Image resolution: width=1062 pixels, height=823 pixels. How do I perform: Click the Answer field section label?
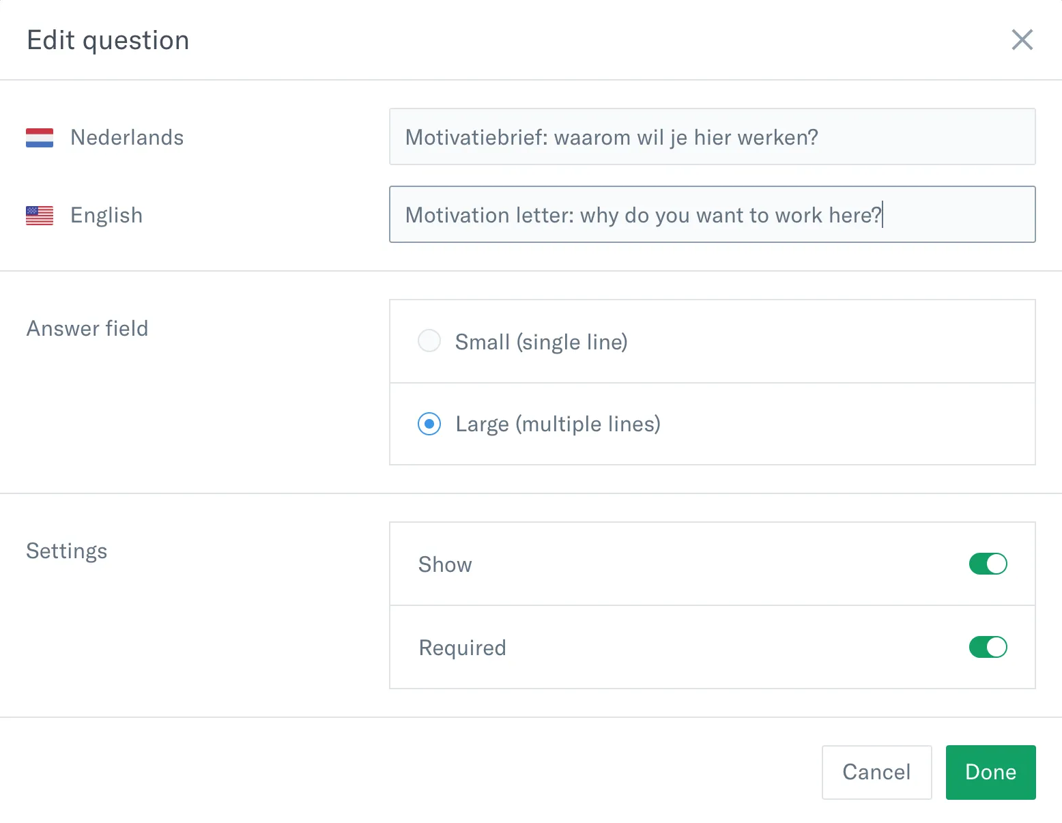pyautogui.click(x=87, y=329)
